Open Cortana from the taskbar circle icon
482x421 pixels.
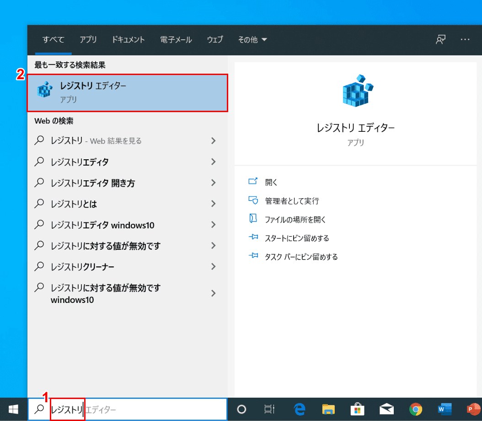click(x=241, y=409)
